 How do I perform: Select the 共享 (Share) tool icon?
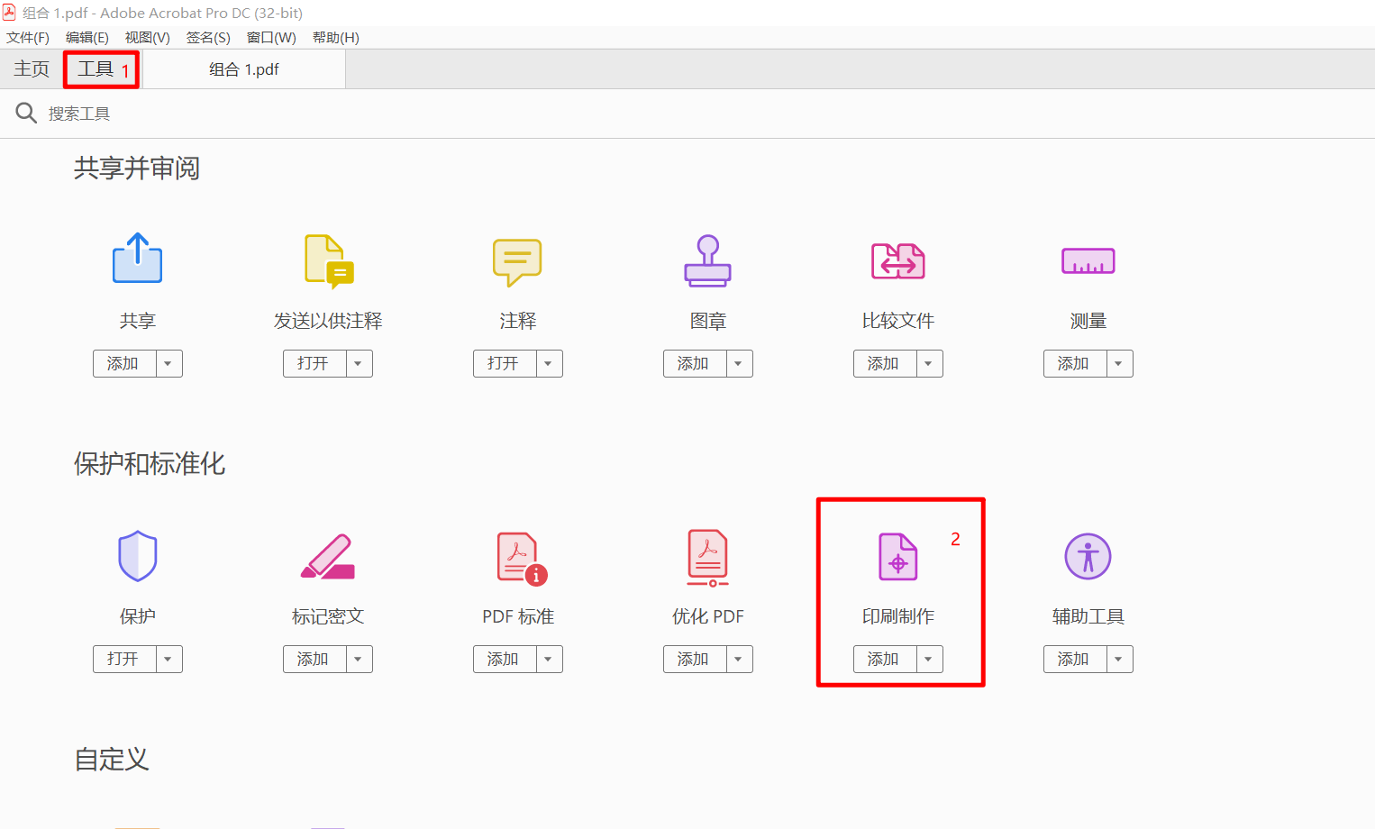point(137,261)
